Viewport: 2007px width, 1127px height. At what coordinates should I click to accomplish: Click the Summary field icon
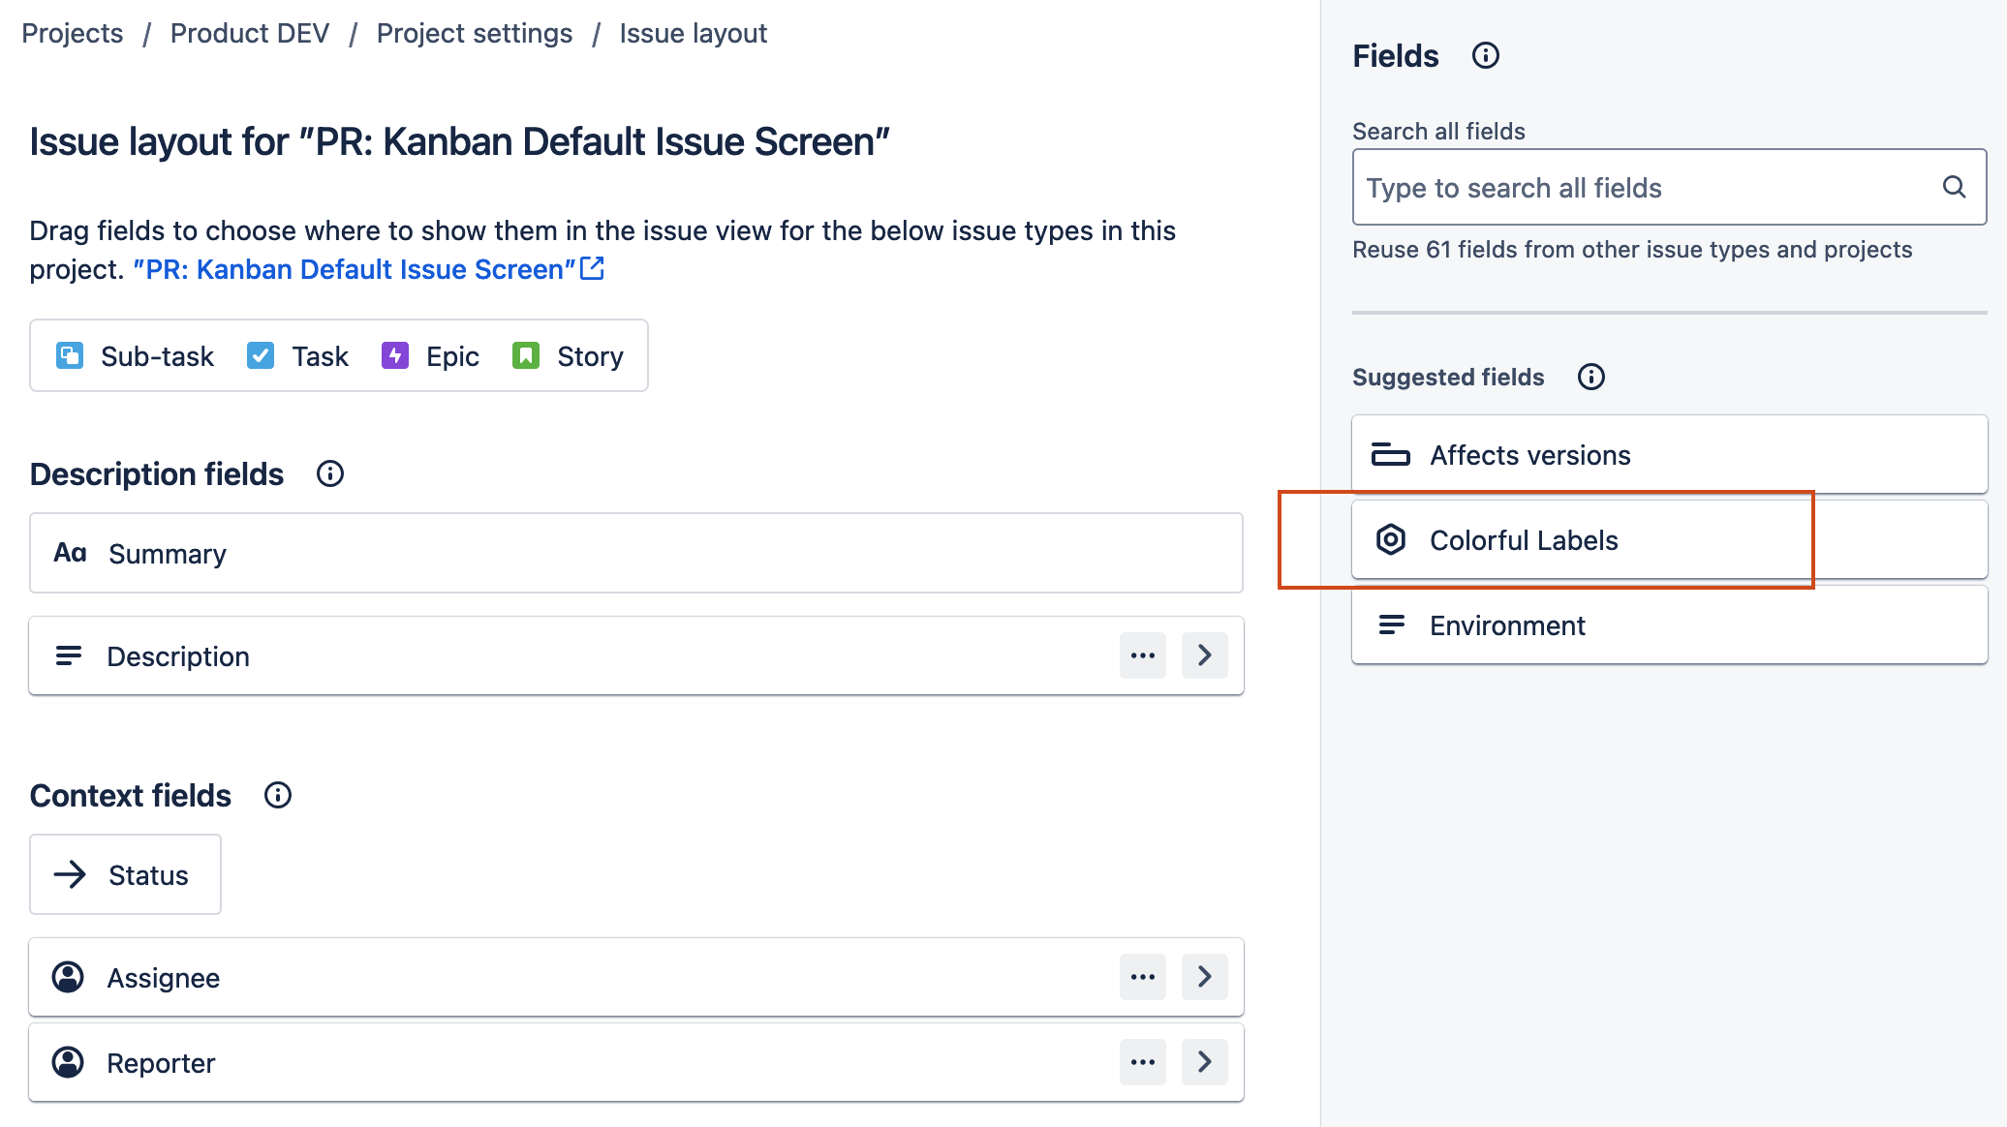coord(69,553)
